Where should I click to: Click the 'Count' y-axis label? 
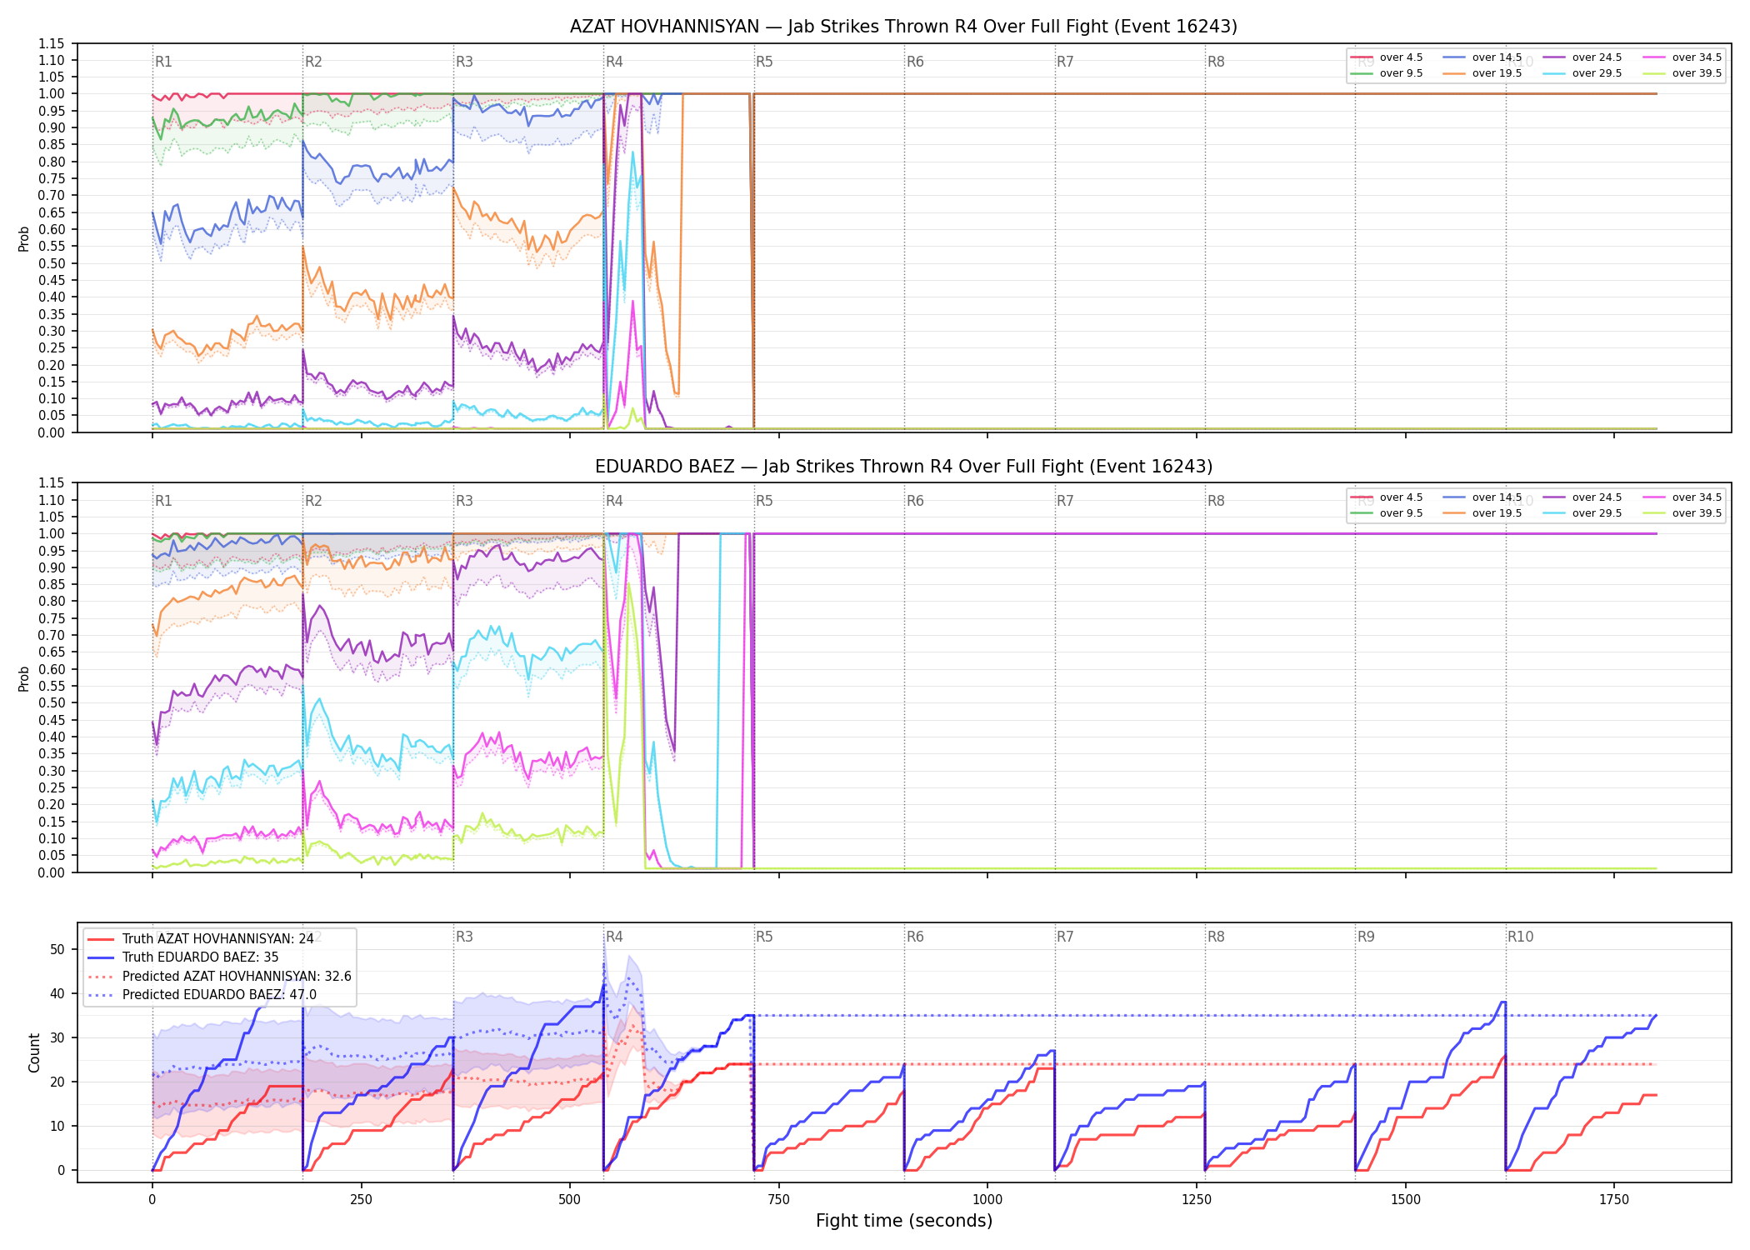pos(34,1052)
